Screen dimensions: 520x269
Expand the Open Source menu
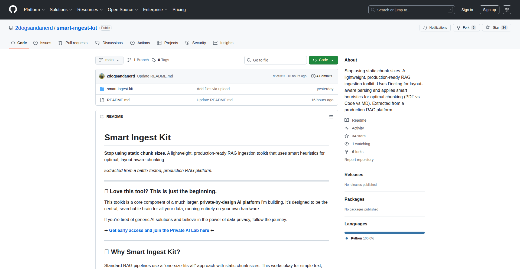click(123, 10)
